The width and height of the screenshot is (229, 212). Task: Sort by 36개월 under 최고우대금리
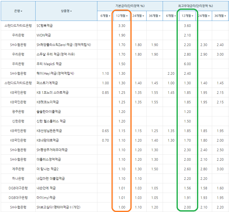coord(220,16)
